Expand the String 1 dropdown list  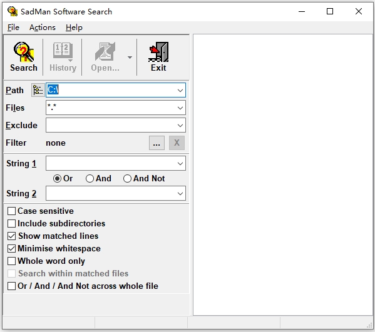[180, 164]
